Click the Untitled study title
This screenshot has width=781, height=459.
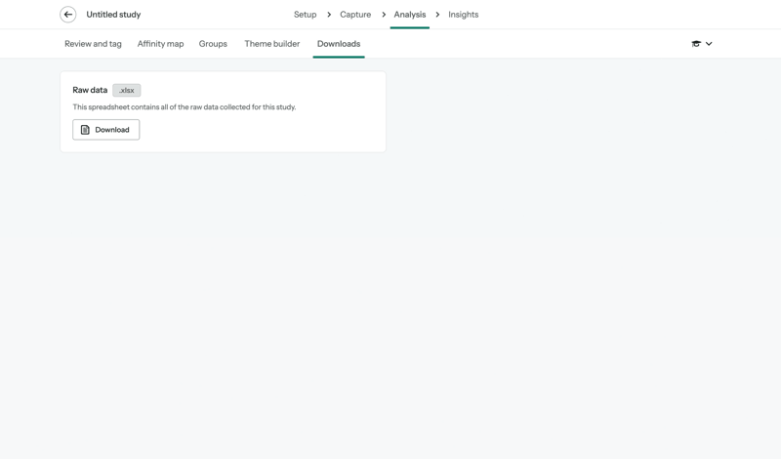click(x=113, y=15)
